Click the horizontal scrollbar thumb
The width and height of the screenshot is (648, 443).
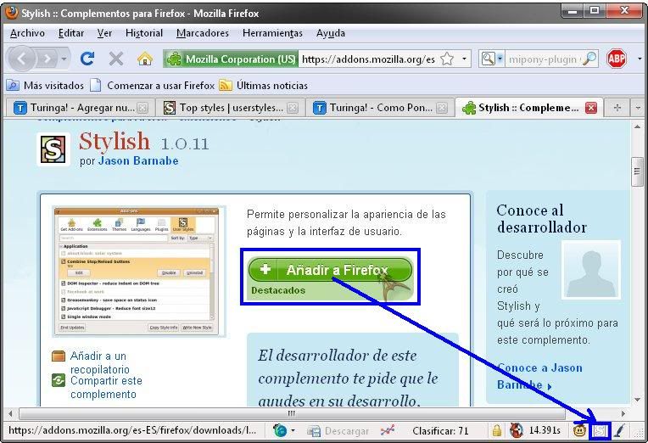pos(292,413)
